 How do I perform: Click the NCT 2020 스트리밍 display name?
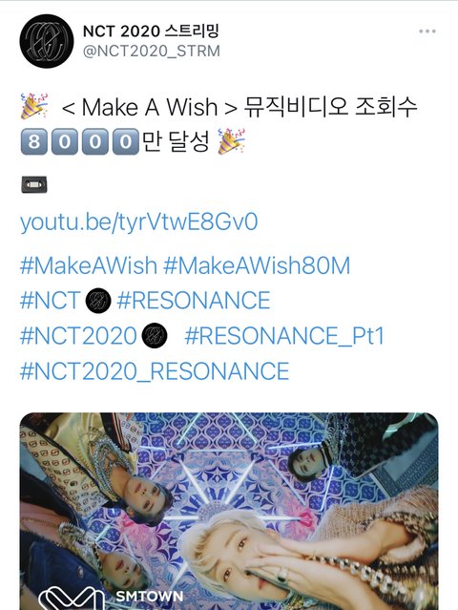click(x=152, y=32)
